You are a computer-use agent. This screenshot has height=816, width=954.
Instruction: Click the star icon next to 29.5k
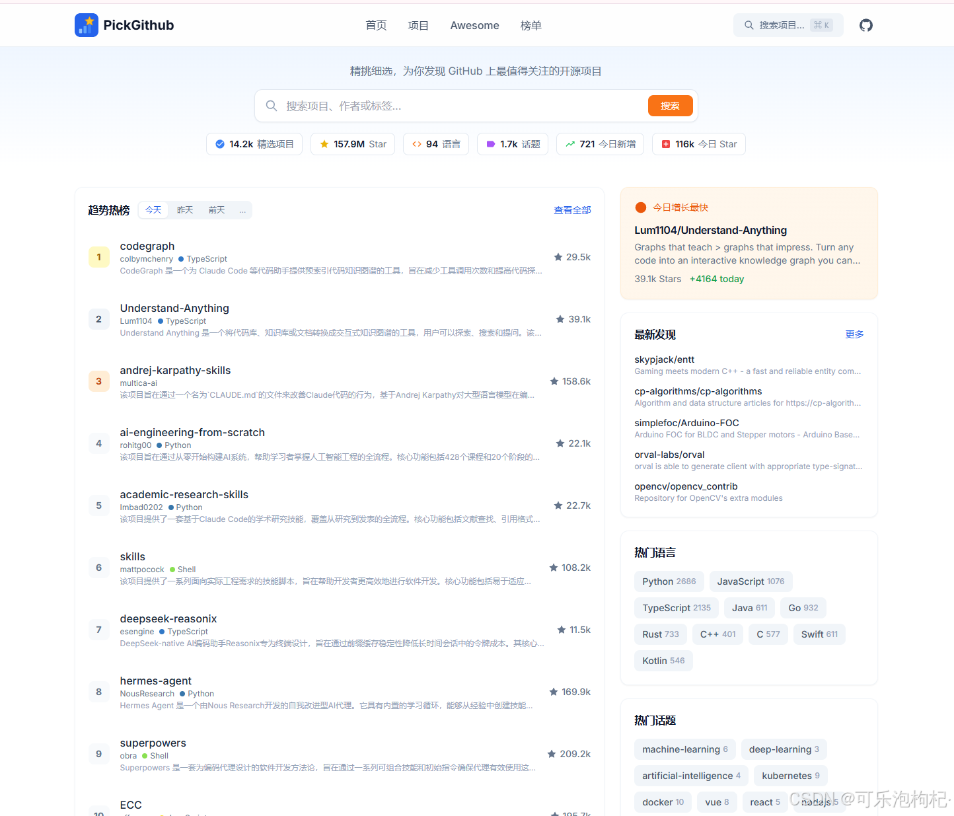point(558,257)
